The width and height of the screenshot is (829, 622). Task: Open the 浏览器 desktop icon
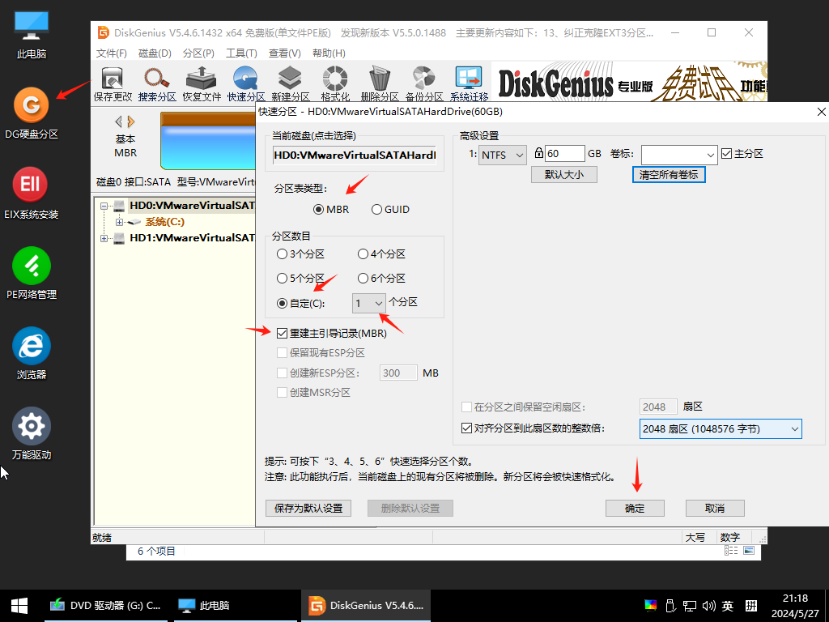[32, 353]
